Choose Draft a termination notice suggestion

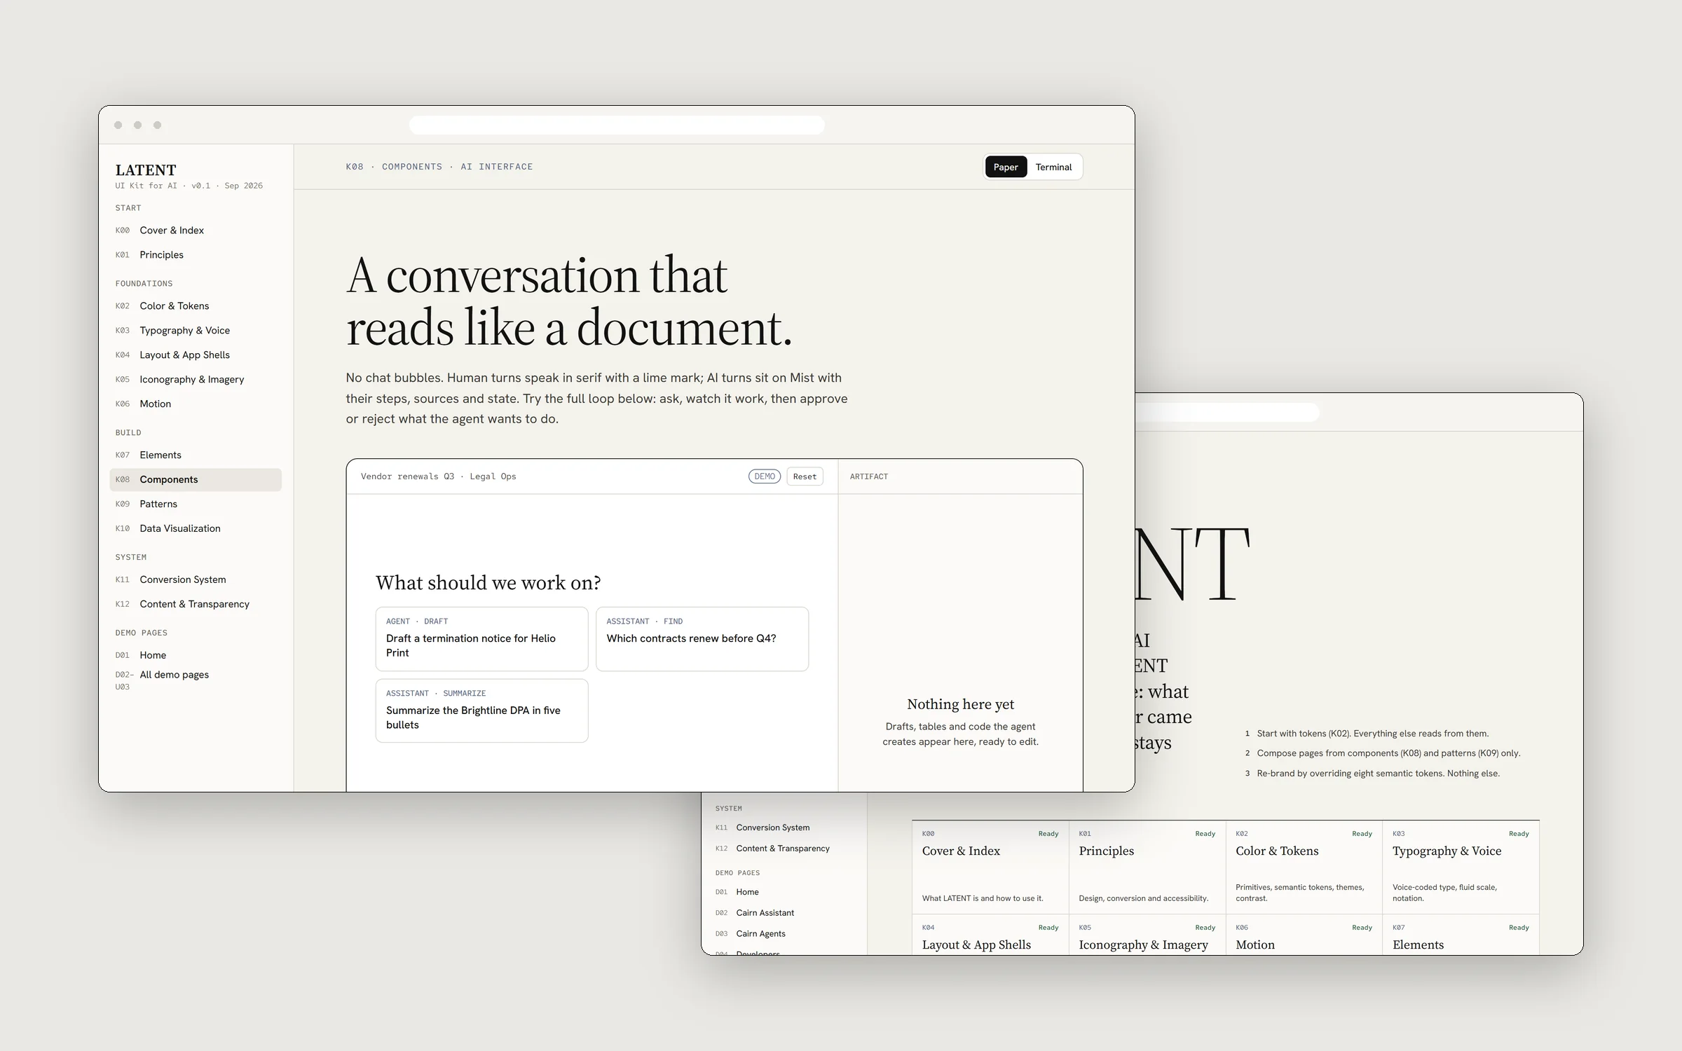point(481,639)
